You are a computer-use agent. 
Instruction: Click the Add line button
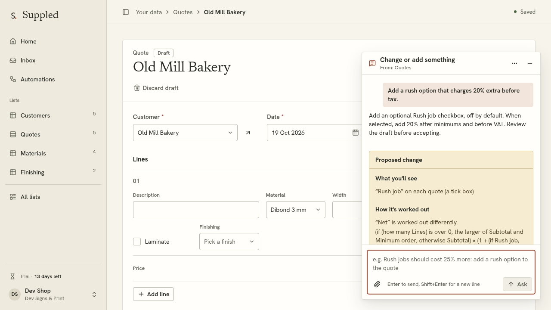click(153, 294)
